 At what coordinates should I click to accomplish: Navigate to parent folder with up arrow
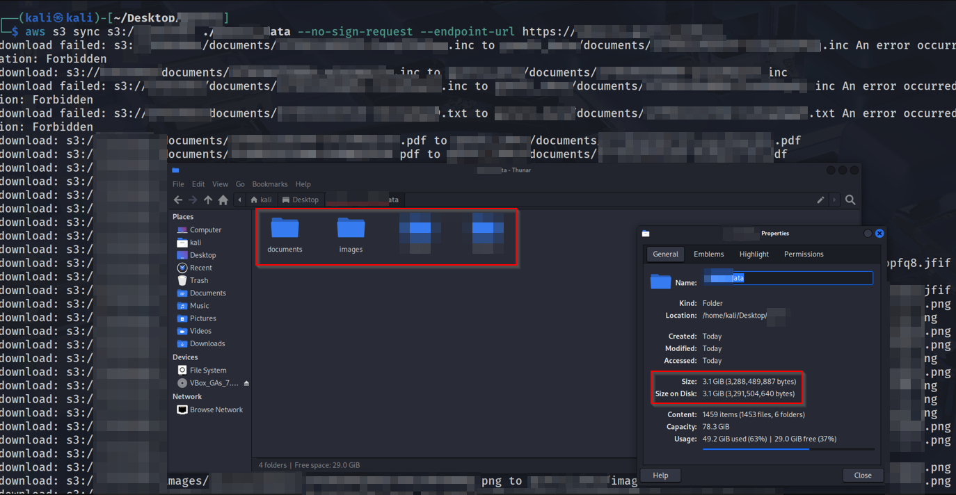pyautogui.click(x=208, y=200)
